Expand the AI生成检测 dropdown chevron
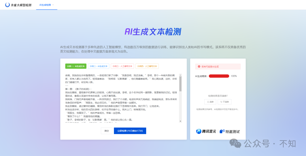The height and width of the screenshot is (156, 306). (x=53, y=5)
